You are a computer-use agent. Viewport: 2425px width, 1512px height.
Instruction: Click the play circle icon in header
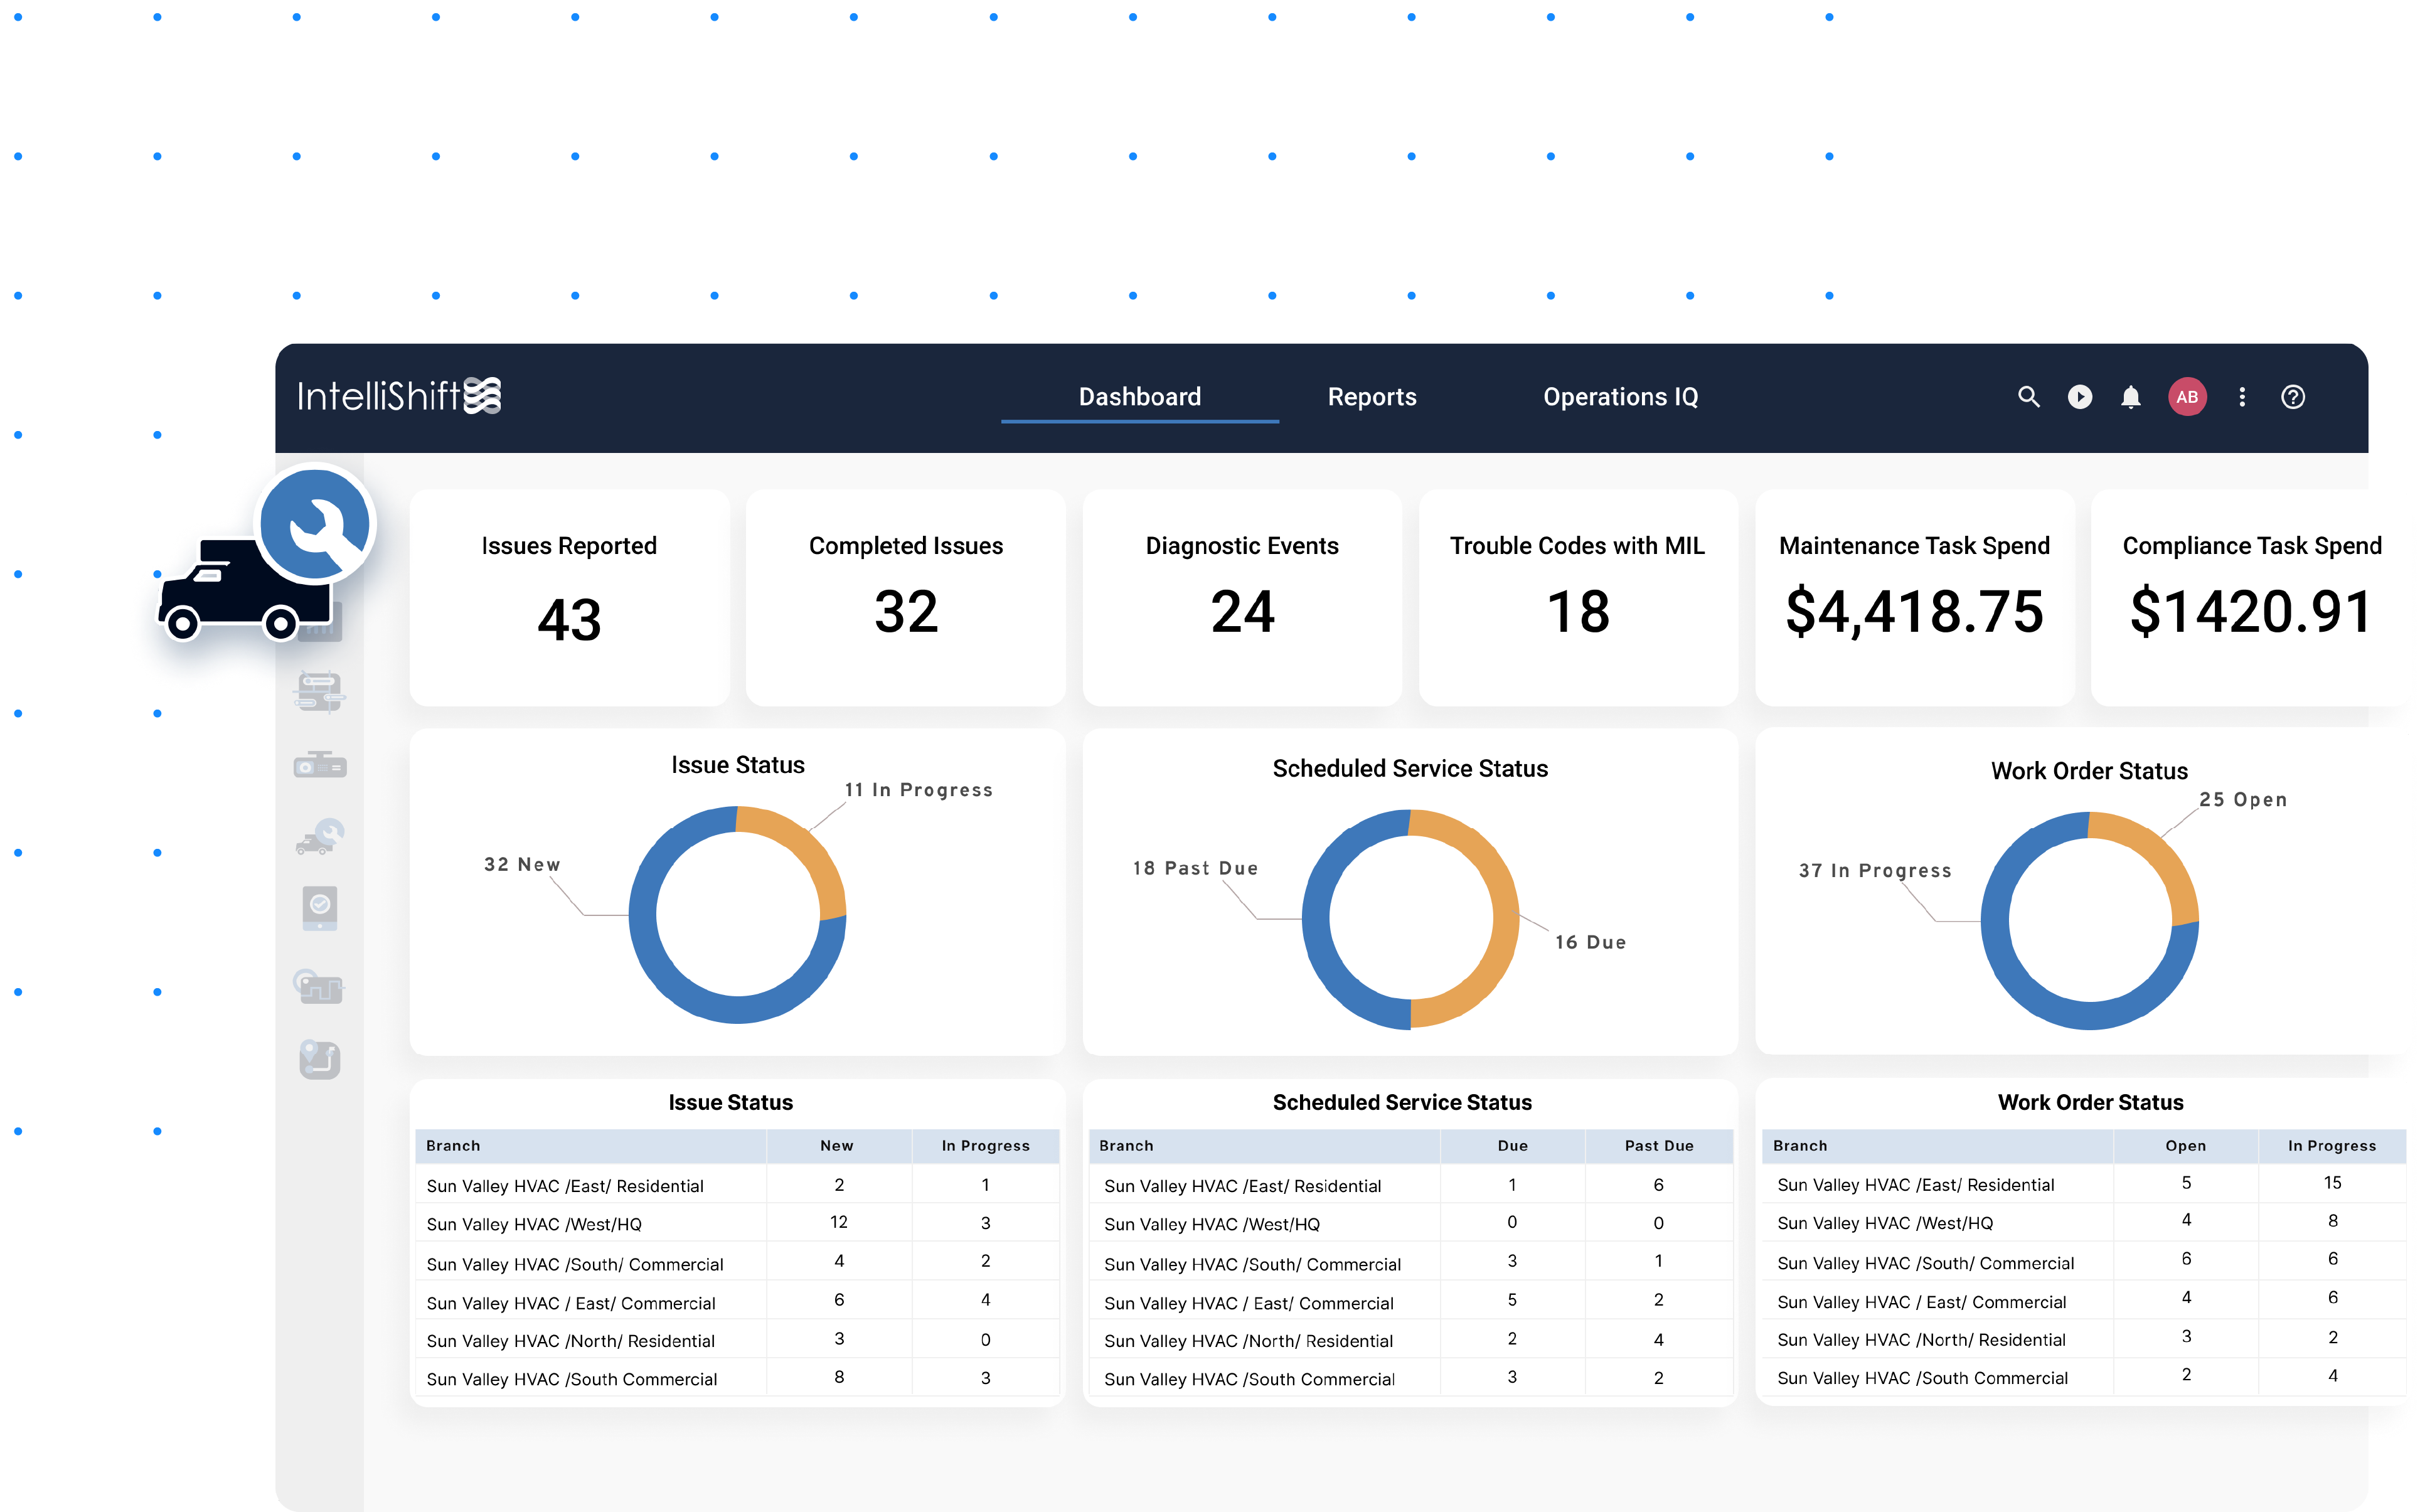[2079, 397]
